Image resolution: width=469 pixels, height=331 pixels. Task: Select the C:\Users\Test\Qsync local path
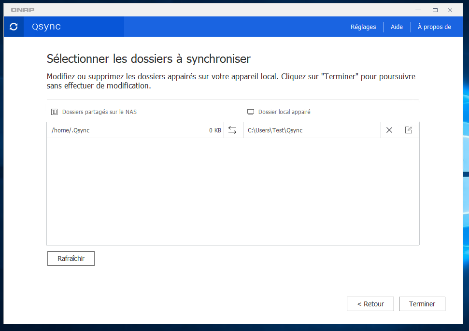275,130
